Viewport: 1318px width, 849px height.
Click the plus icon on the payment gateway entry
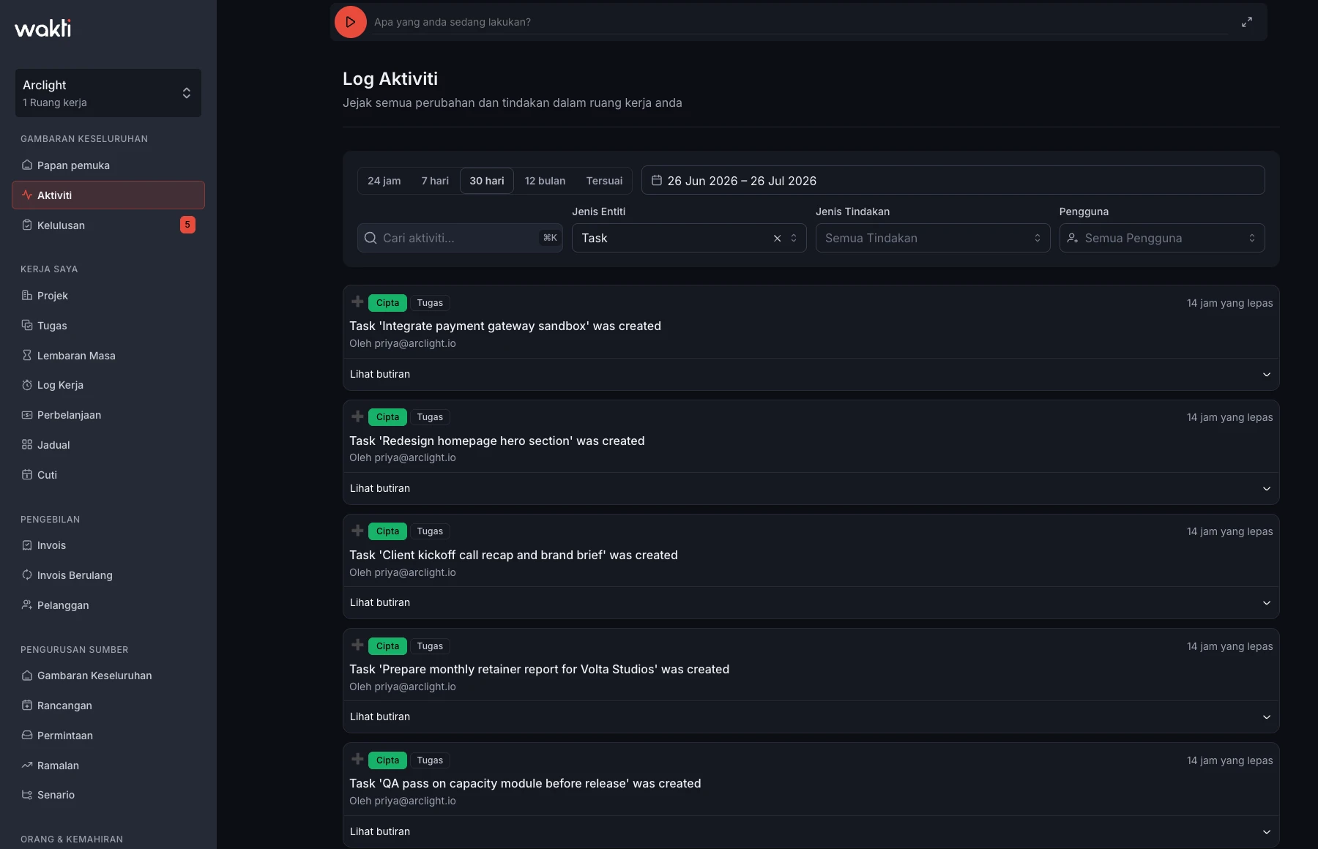pyautogui.click(x=357, y=302)
